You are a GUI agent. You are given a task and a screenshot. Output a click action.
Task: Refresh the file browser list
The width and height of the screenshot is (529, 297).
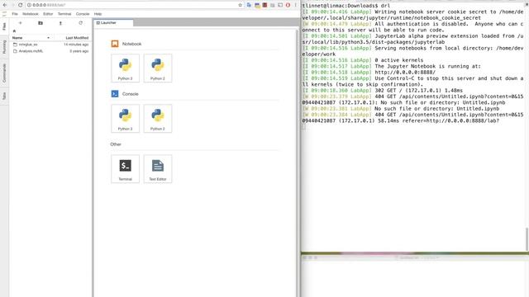click(81, 23)
